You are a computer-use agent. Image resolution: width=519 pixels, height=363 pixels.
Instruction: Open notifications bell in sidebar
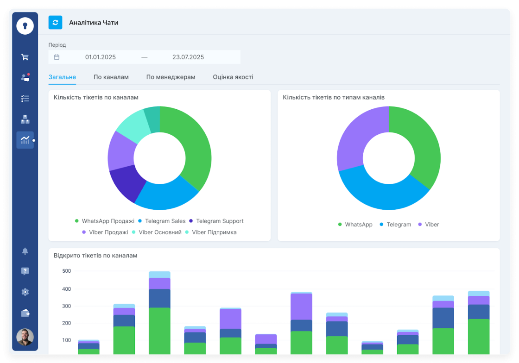tap(25, 251)
